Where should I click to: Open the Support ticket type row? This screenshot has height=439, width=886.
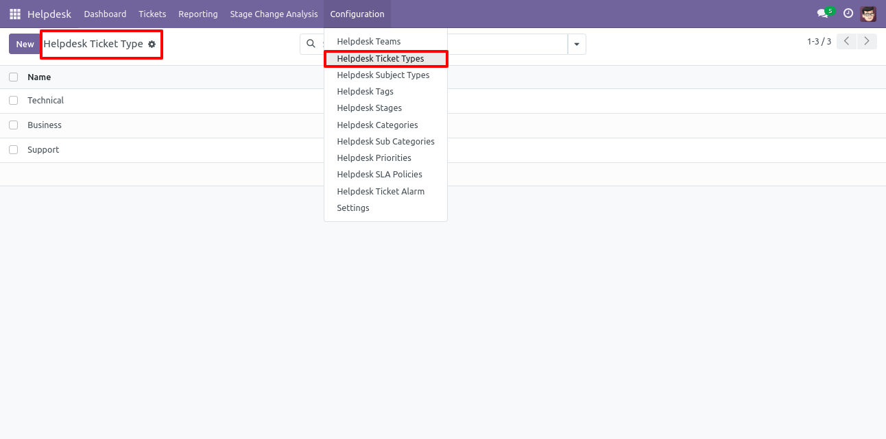point(443,150)
